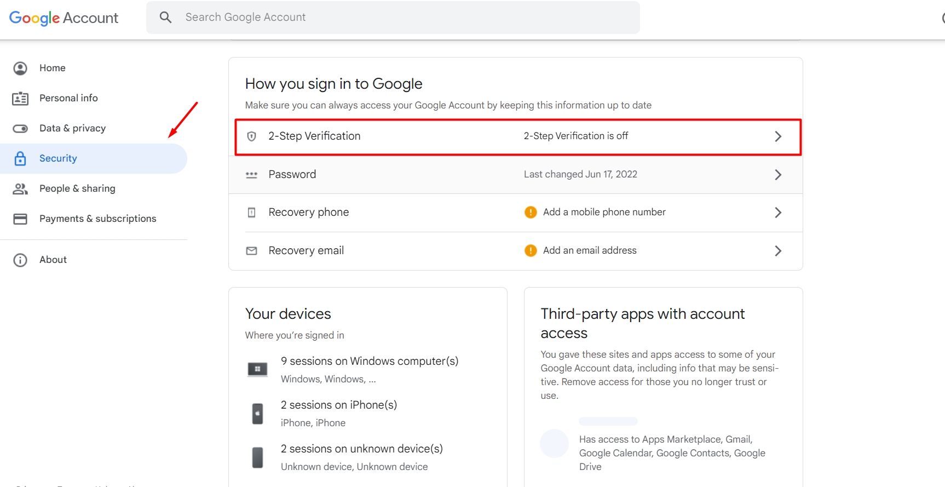This screenshot has height=487, width=945.
Task: Click 'Last changed Jun 17, 2022' text
Action: tap(580, 174)
